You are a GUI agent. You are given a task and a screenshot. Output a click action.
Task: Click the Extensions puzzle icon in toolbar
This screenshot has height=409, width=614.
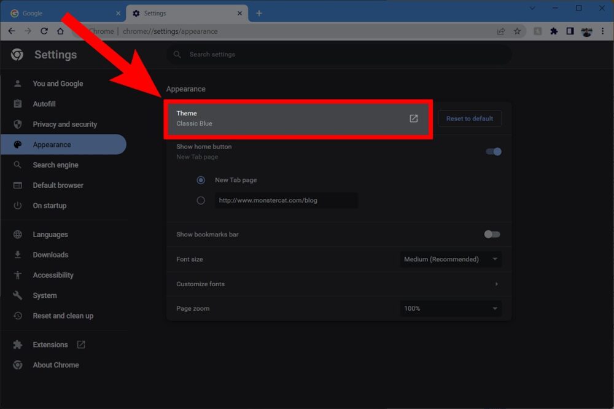554,31
